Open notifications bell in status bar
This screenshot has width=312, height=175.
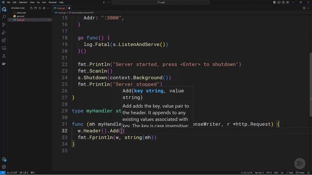click(309, 173)
